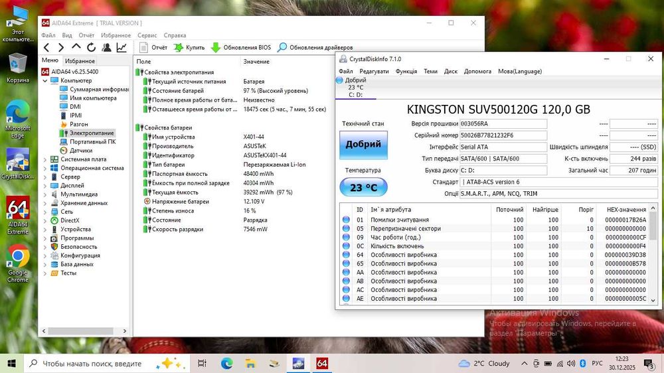664x373 pixels.
Task: Click the Серійний номер field
Action: [x=503, y=135]
